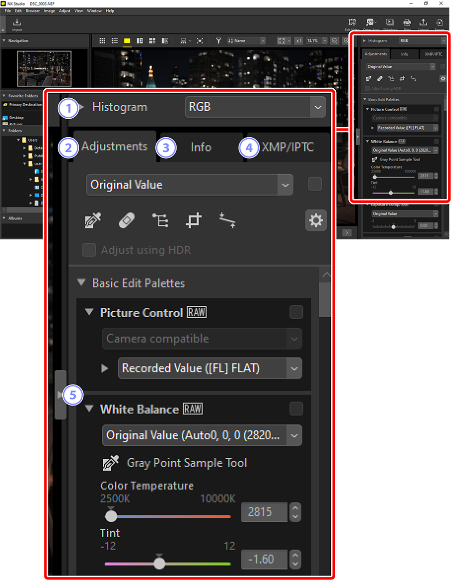This screenshot has width=452, height=581.
Task: Open the enlarged Original Value adjustments dropdown
Action: (x=190, y=185)
